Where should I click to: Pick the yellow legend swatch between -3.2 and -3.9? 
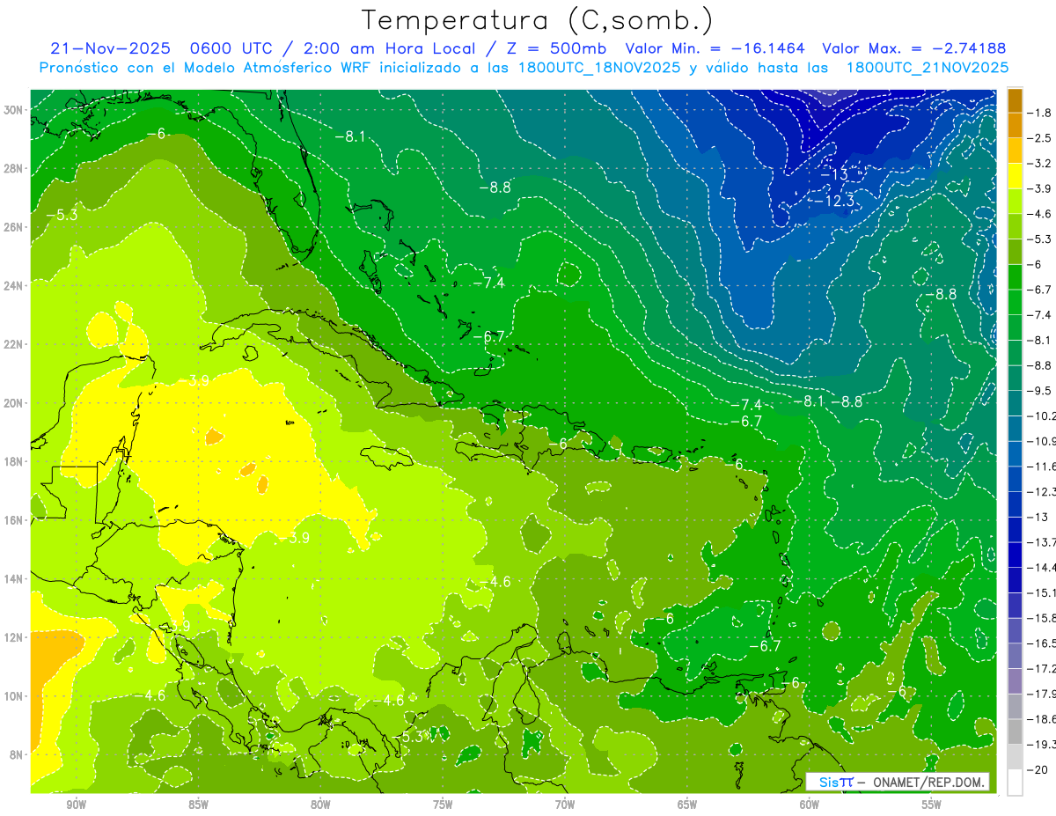1015,176
